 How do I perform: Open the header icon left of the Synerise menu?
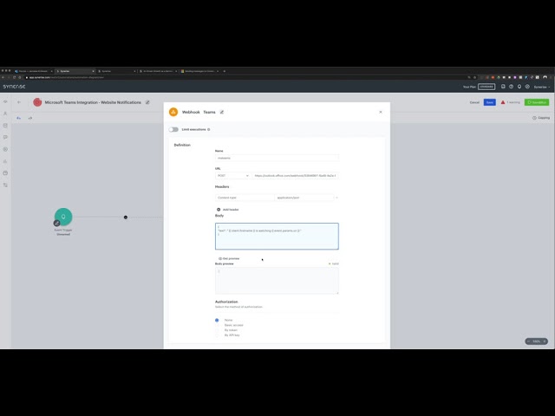tap(527, 87)
